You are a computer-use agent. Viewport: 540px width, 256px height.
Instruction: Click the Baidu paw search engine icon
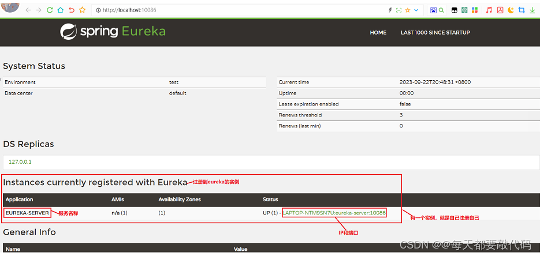[x=433, y=10]
